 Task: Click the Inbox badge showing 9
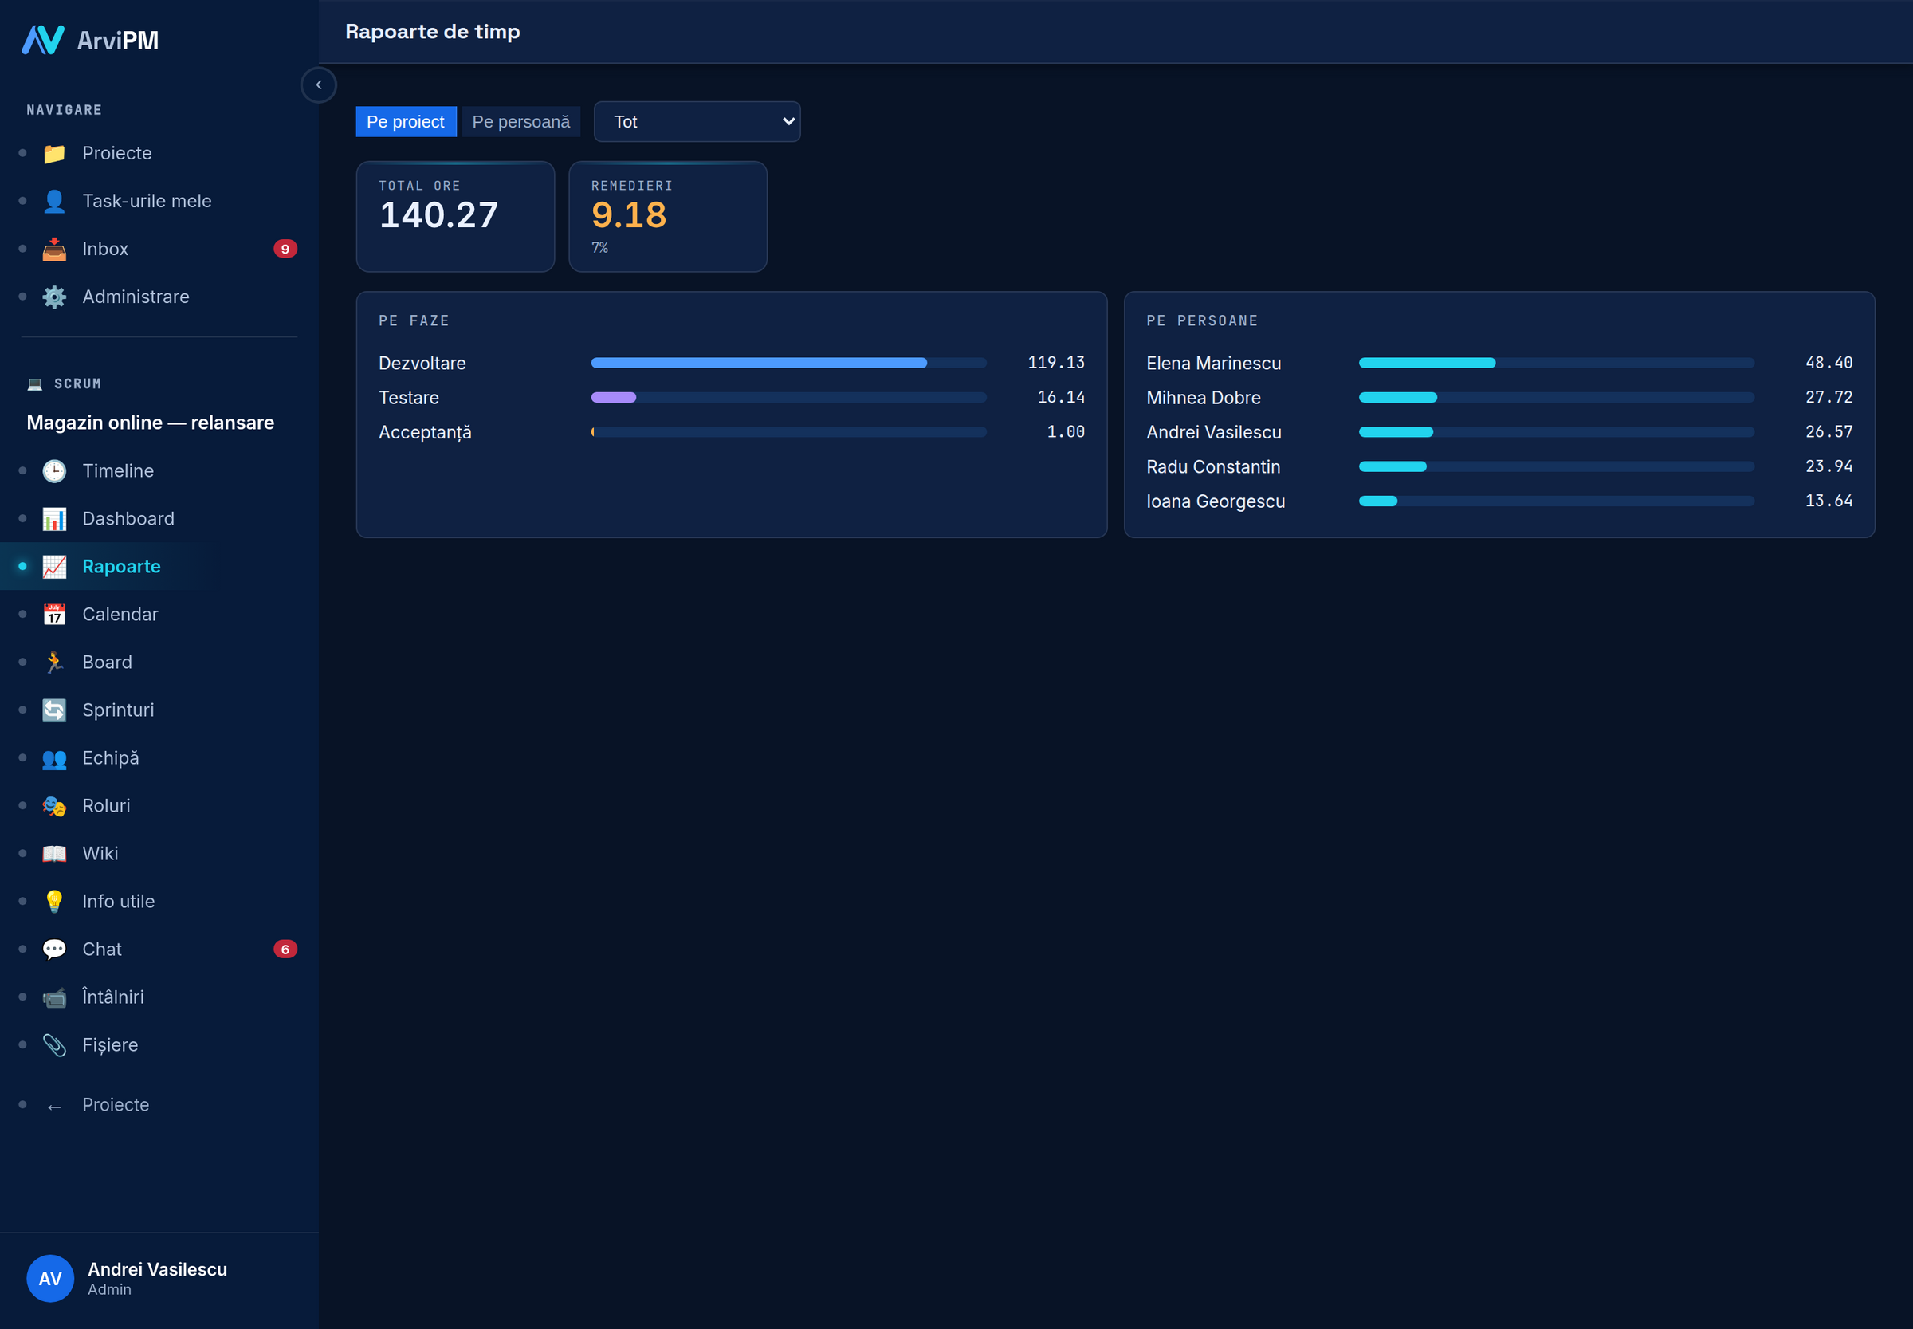(285, 249)
